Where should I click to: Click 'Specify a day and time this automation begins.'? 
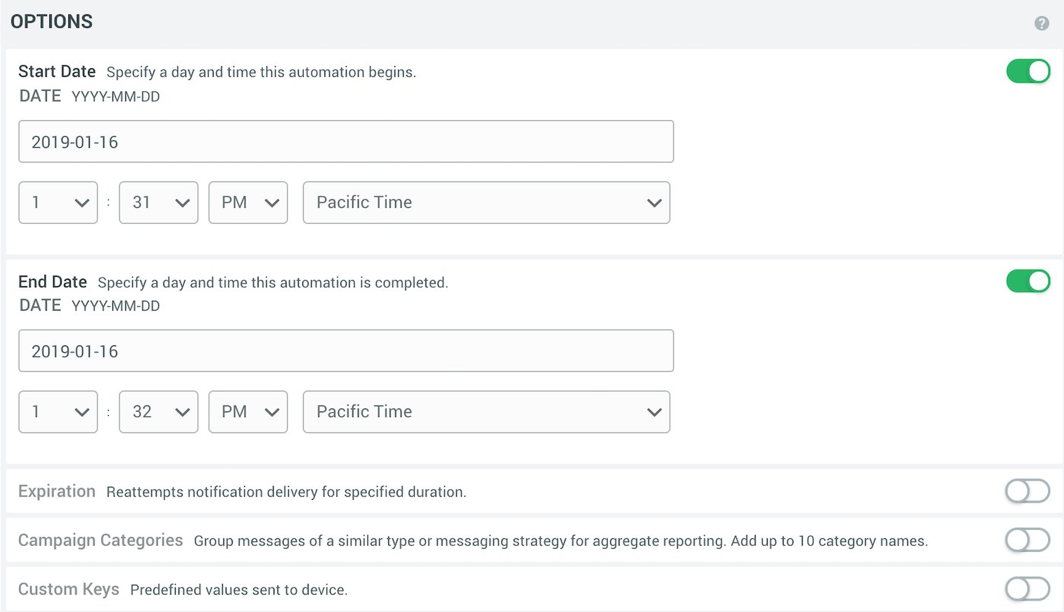coord(261,73)
